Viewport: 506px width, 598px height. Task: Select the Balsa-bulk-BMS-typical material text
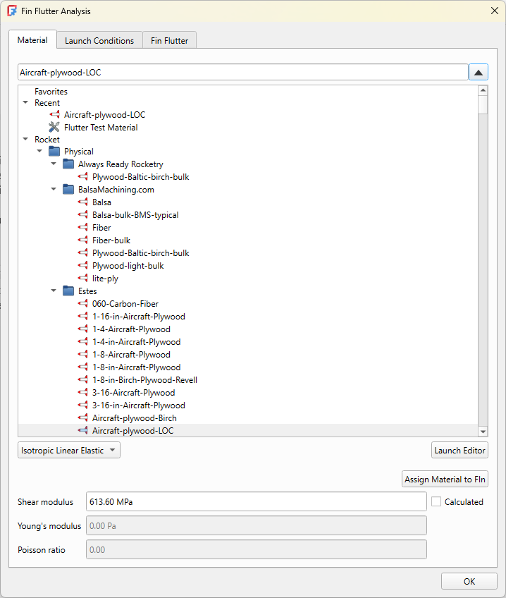135,214
